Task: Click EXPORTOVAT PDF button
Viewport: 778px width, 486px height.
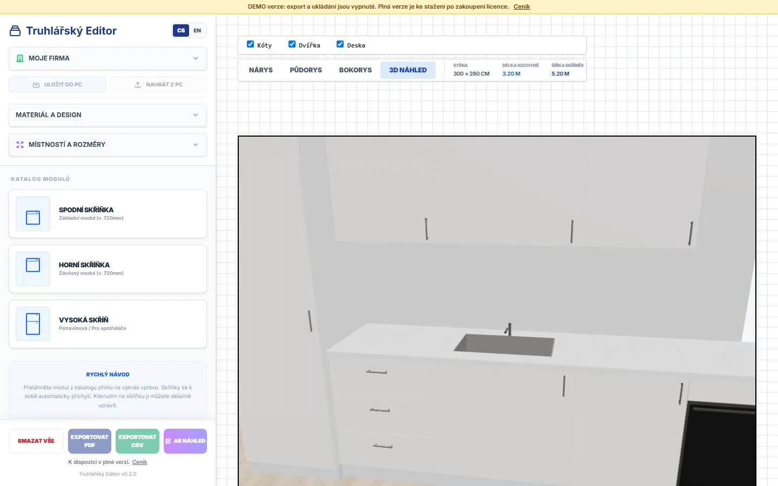Action: click(x=90, y=441)
